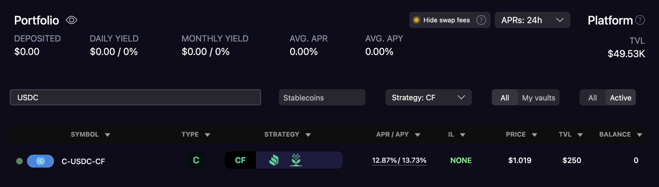Click the CF strategy badge

click(240, 160)
